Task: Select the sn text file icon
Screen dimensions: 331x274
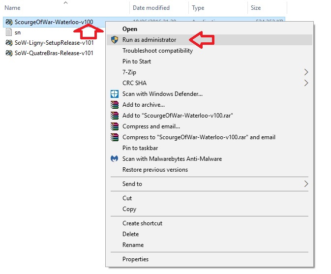Action: (9, 32)
